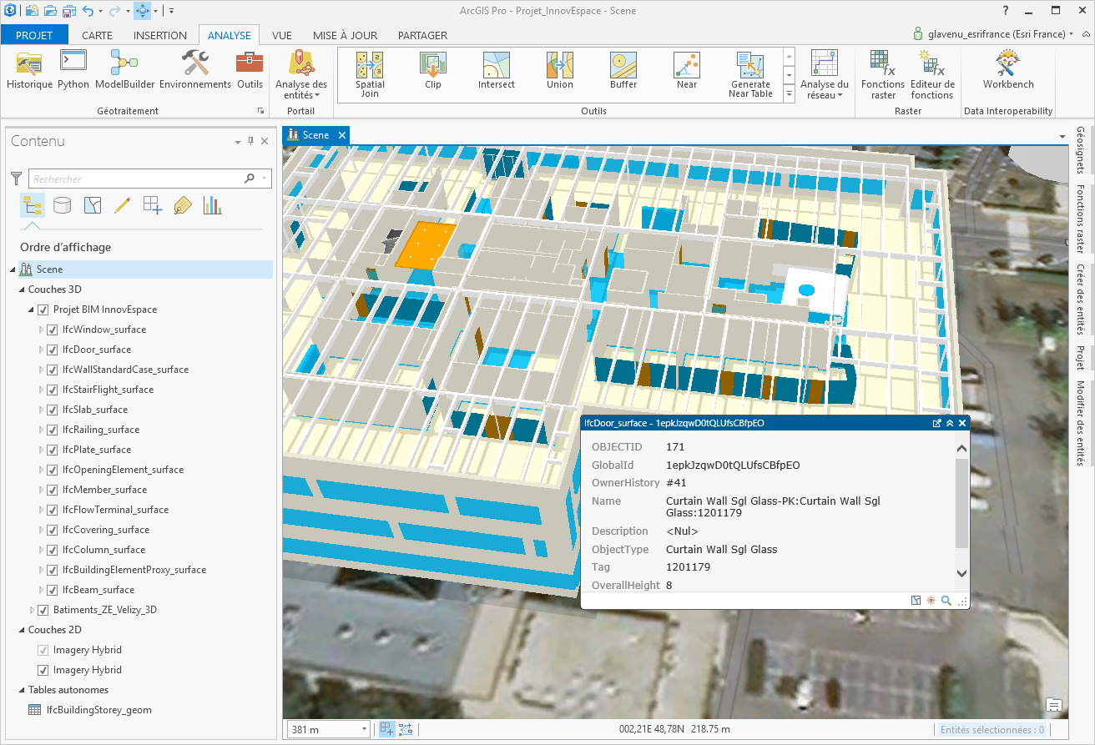
Task: Expand the IfcPlate_surface layer
Action: coord(41,450)
